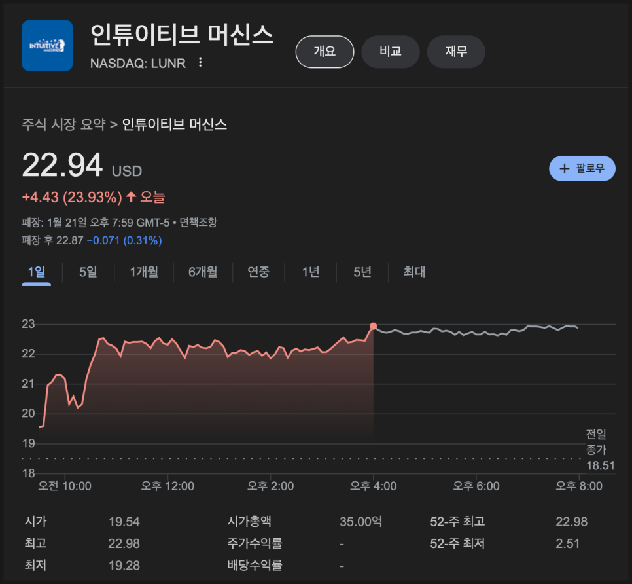This screenshot has height=584, width=632.
Task: Click the 주가수익률 label
Action: [x=255, y=543]
